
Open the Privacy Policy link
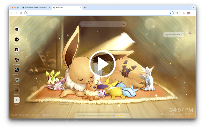coord(24,115)
